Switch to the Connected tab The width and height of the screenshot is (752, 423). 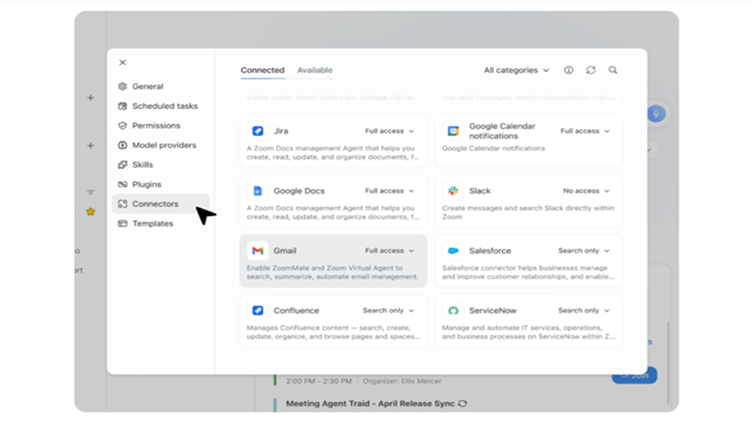point(263,70)
